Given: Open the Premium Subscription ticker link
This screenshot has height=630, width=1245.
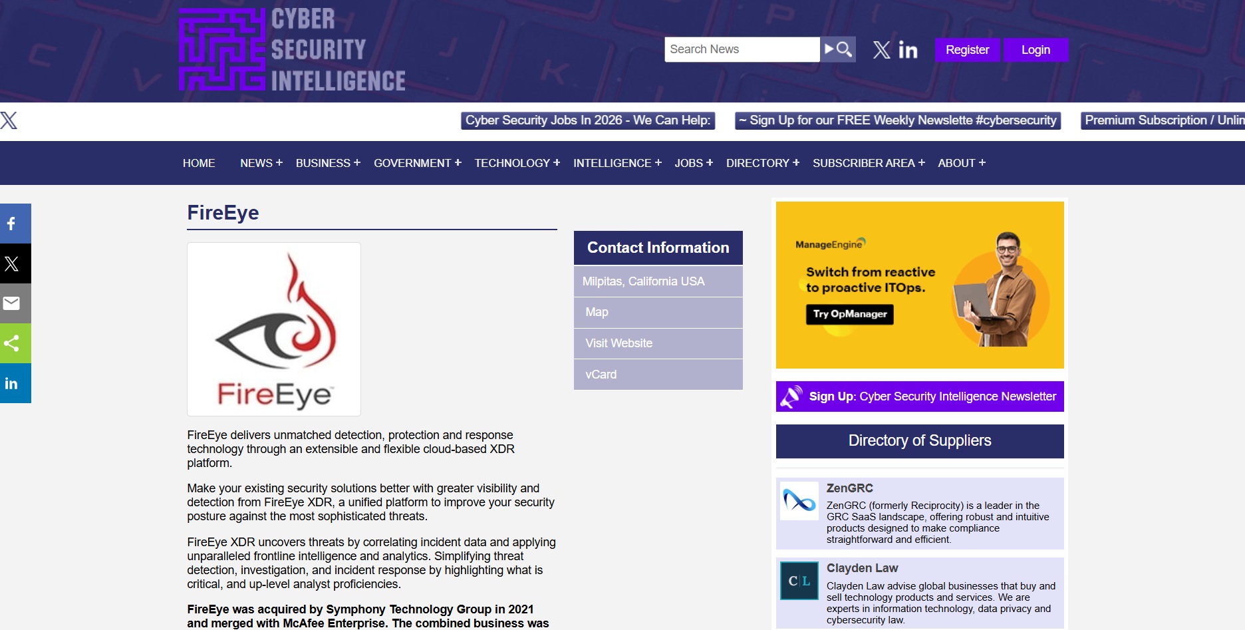Looking at the screenshot, I should pyautogui.click(x=1163, y=120).
